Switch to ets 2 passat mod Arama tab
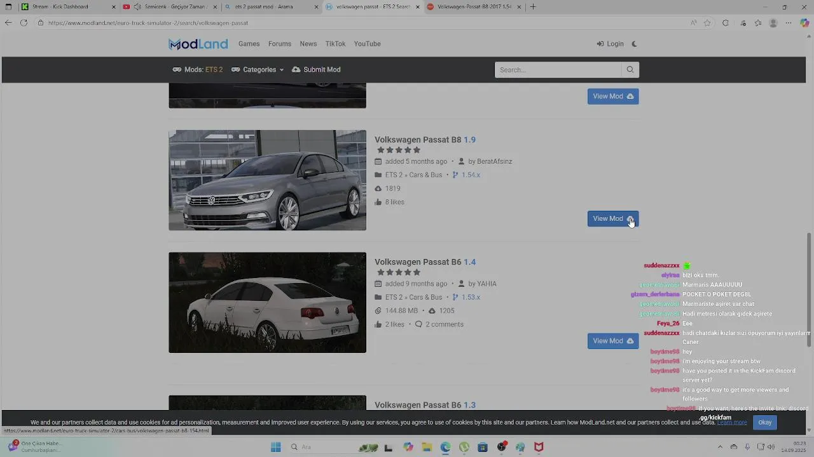814x457 pixels. point(272,7)
